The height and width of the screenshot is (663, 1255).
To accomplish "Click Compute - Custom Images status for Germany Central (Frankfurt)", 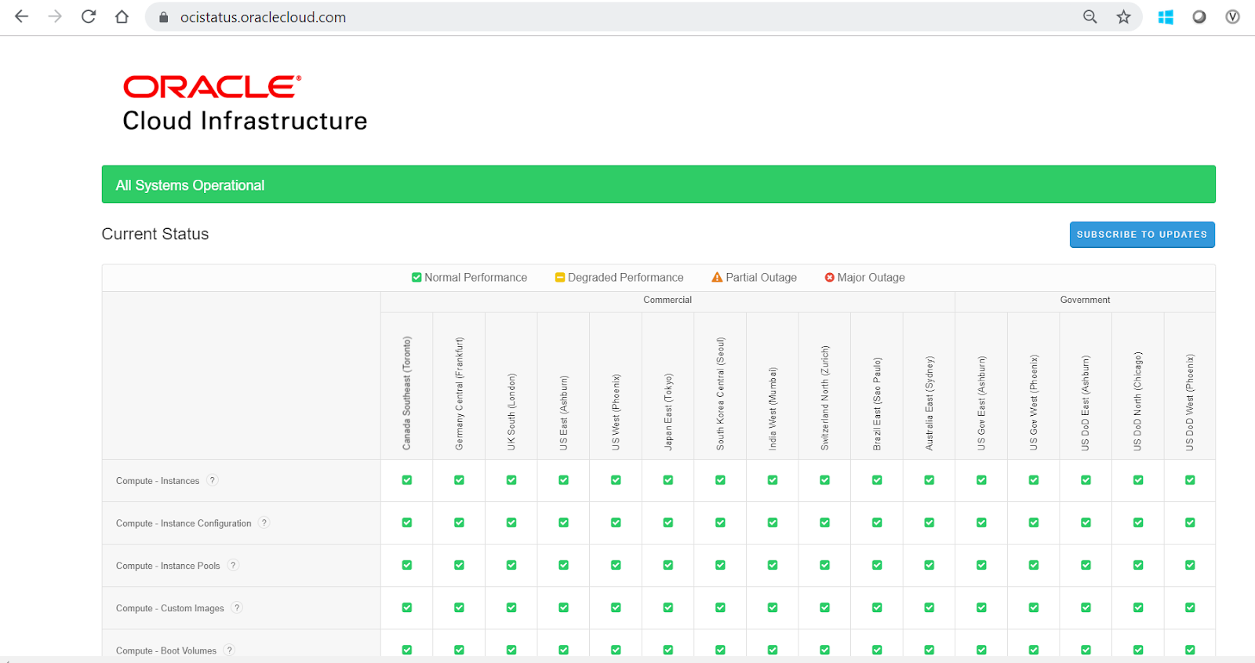I will point(459,607).
